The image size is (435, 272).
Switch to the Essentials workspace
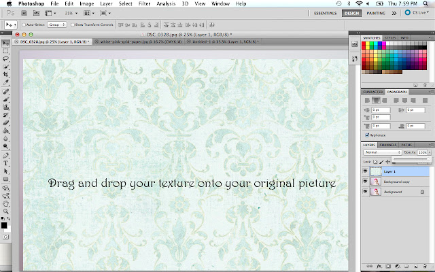325,13
